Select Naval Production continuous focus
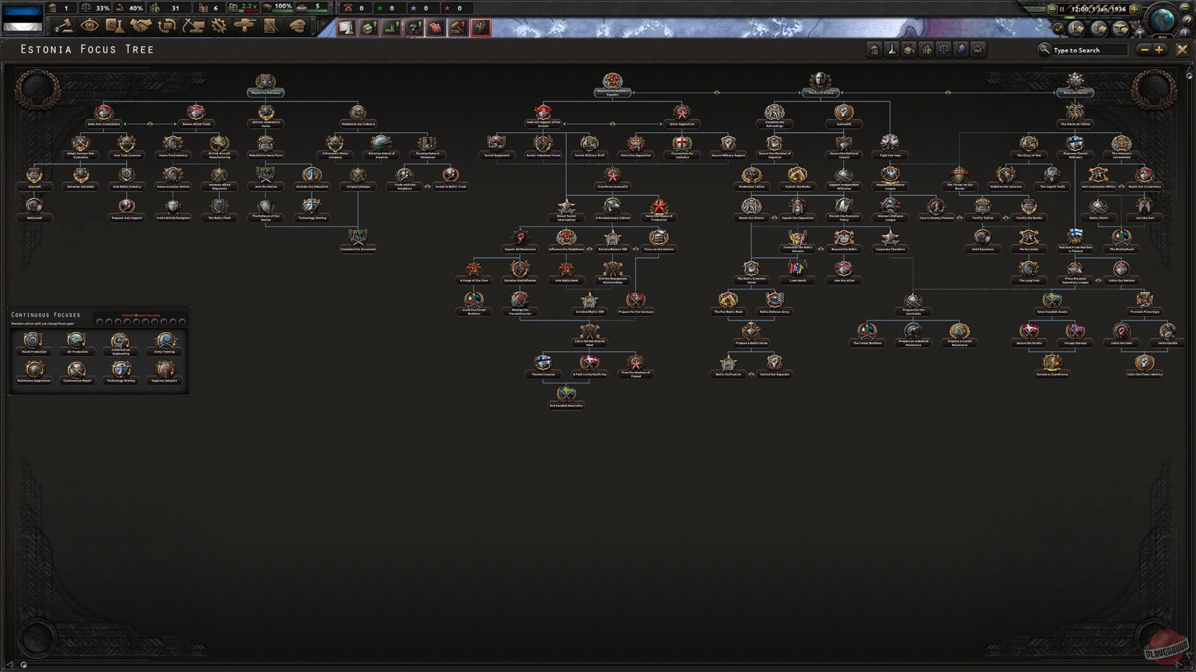This screenshot has height=672, width=1196. [33, 341]
